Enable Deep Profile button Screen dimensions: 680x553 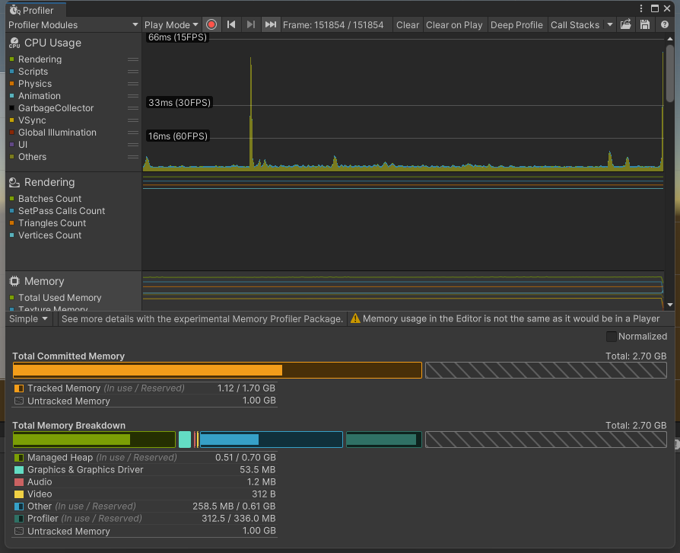516,24
